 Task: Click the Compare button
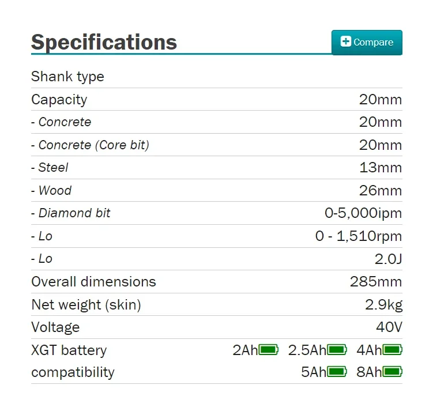click(367, 43)
